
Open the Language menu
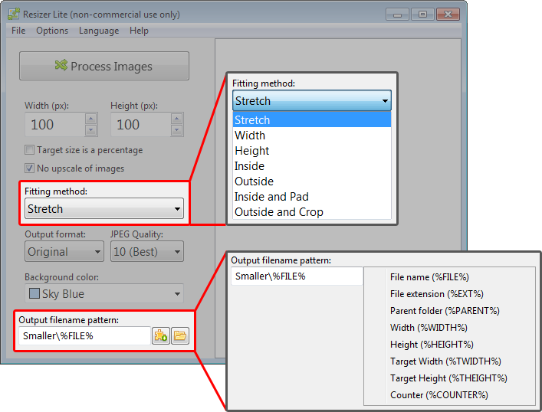(x=99, y=31)
